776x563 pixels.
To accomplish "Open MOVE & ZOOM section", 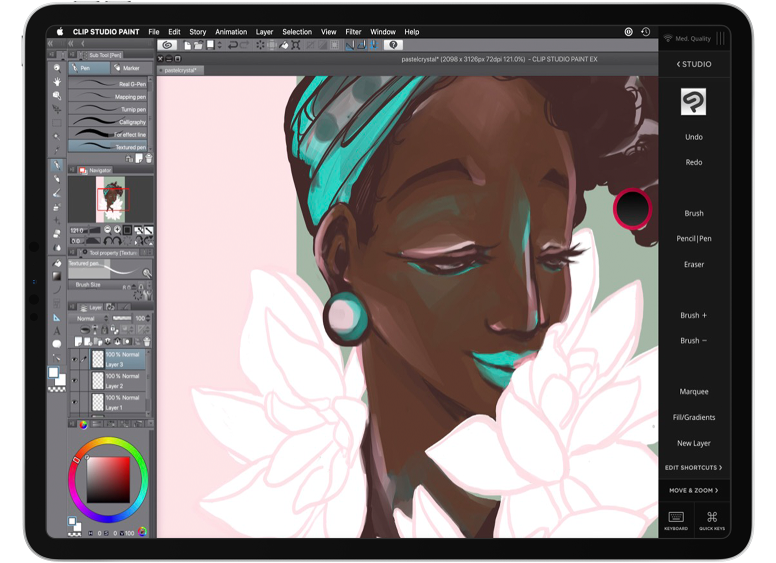I will pos(693,490).
